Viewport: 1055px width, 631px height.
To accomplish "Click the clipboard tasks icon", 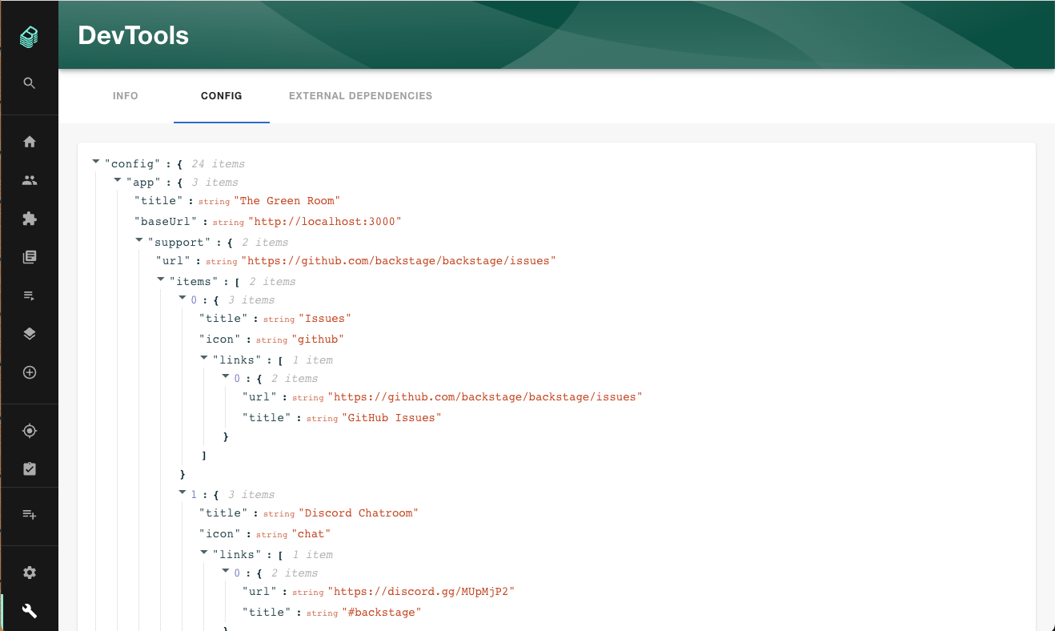I will pyautogui.click(x=30, y=468).
